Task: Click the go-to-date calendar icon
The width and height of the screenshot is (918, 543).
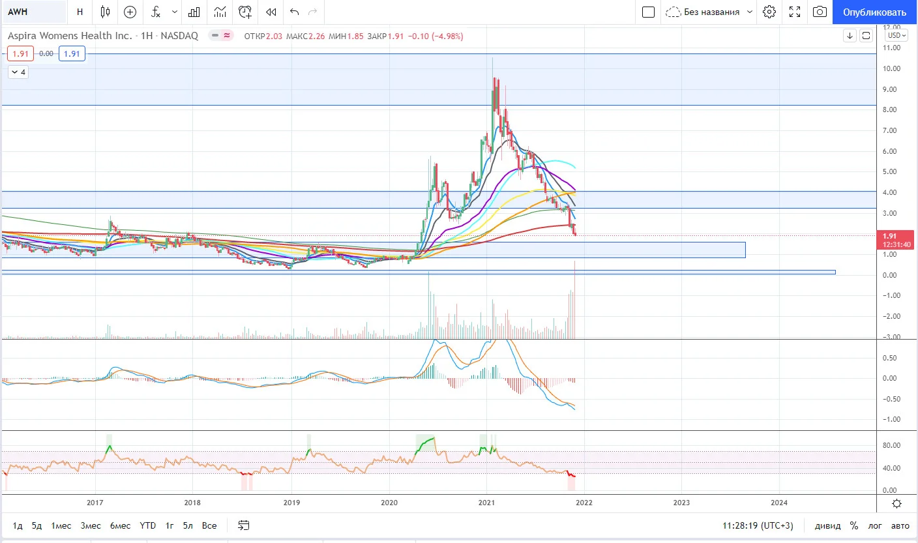Action: click(244, 525)
